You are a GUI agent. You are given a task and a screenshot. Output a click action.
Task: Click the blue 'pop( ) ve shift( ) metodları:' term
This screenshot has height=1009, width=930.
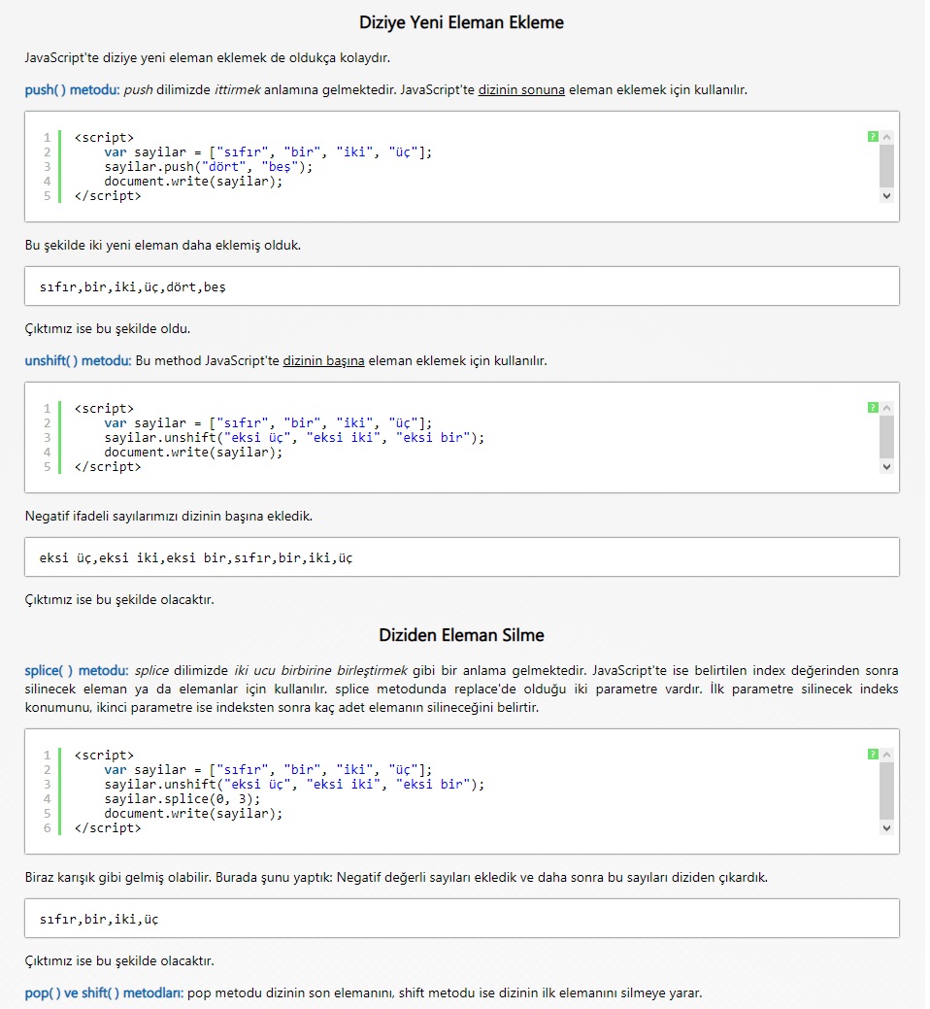pos(104,992)
